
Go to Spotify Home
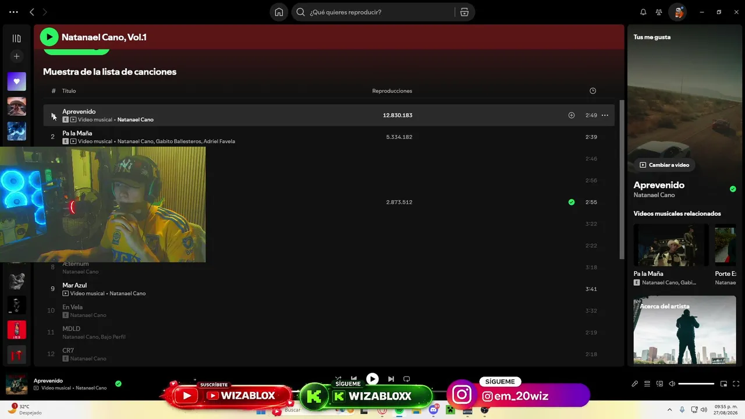279,12
